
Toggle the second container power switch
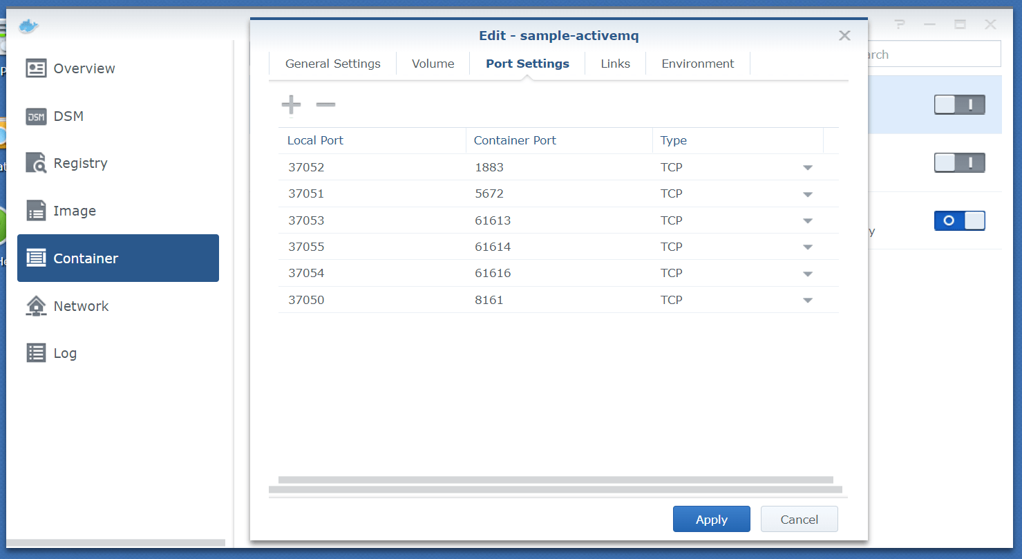[959, 163]
